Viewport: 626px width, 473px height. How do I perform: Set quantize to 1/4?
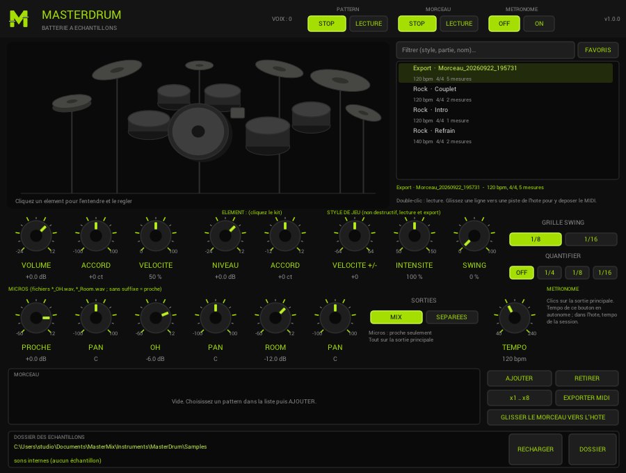(x=549, y=273)
